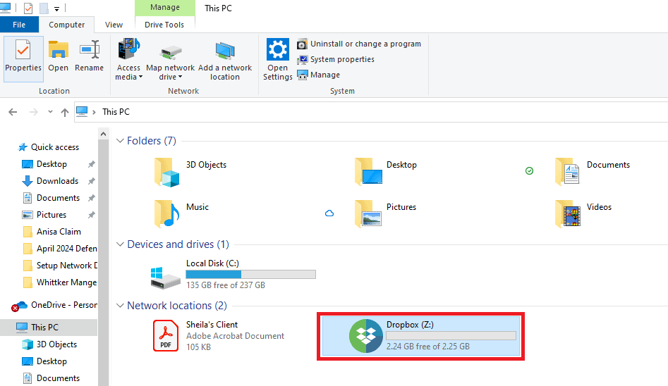Select Sheila's Client PDF icon
Viewport: 668px width, 386px height.
(x=166, y=336)
